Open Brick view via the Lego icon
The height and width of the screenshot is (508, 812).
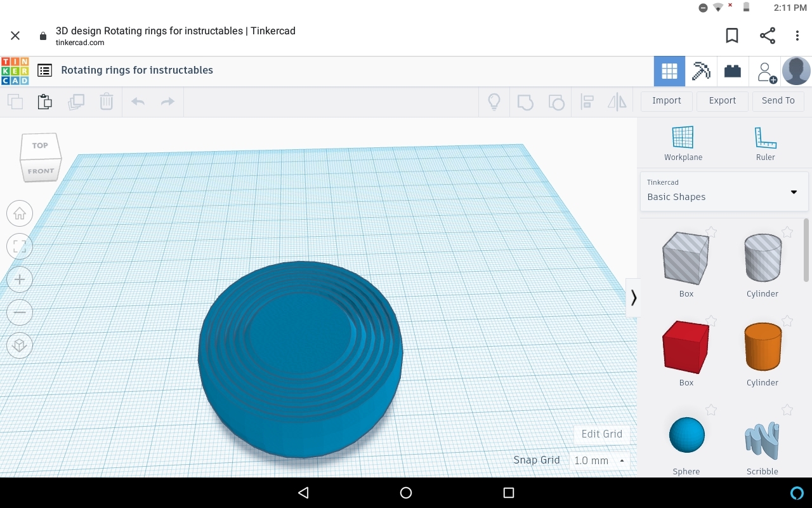(732, 70)
